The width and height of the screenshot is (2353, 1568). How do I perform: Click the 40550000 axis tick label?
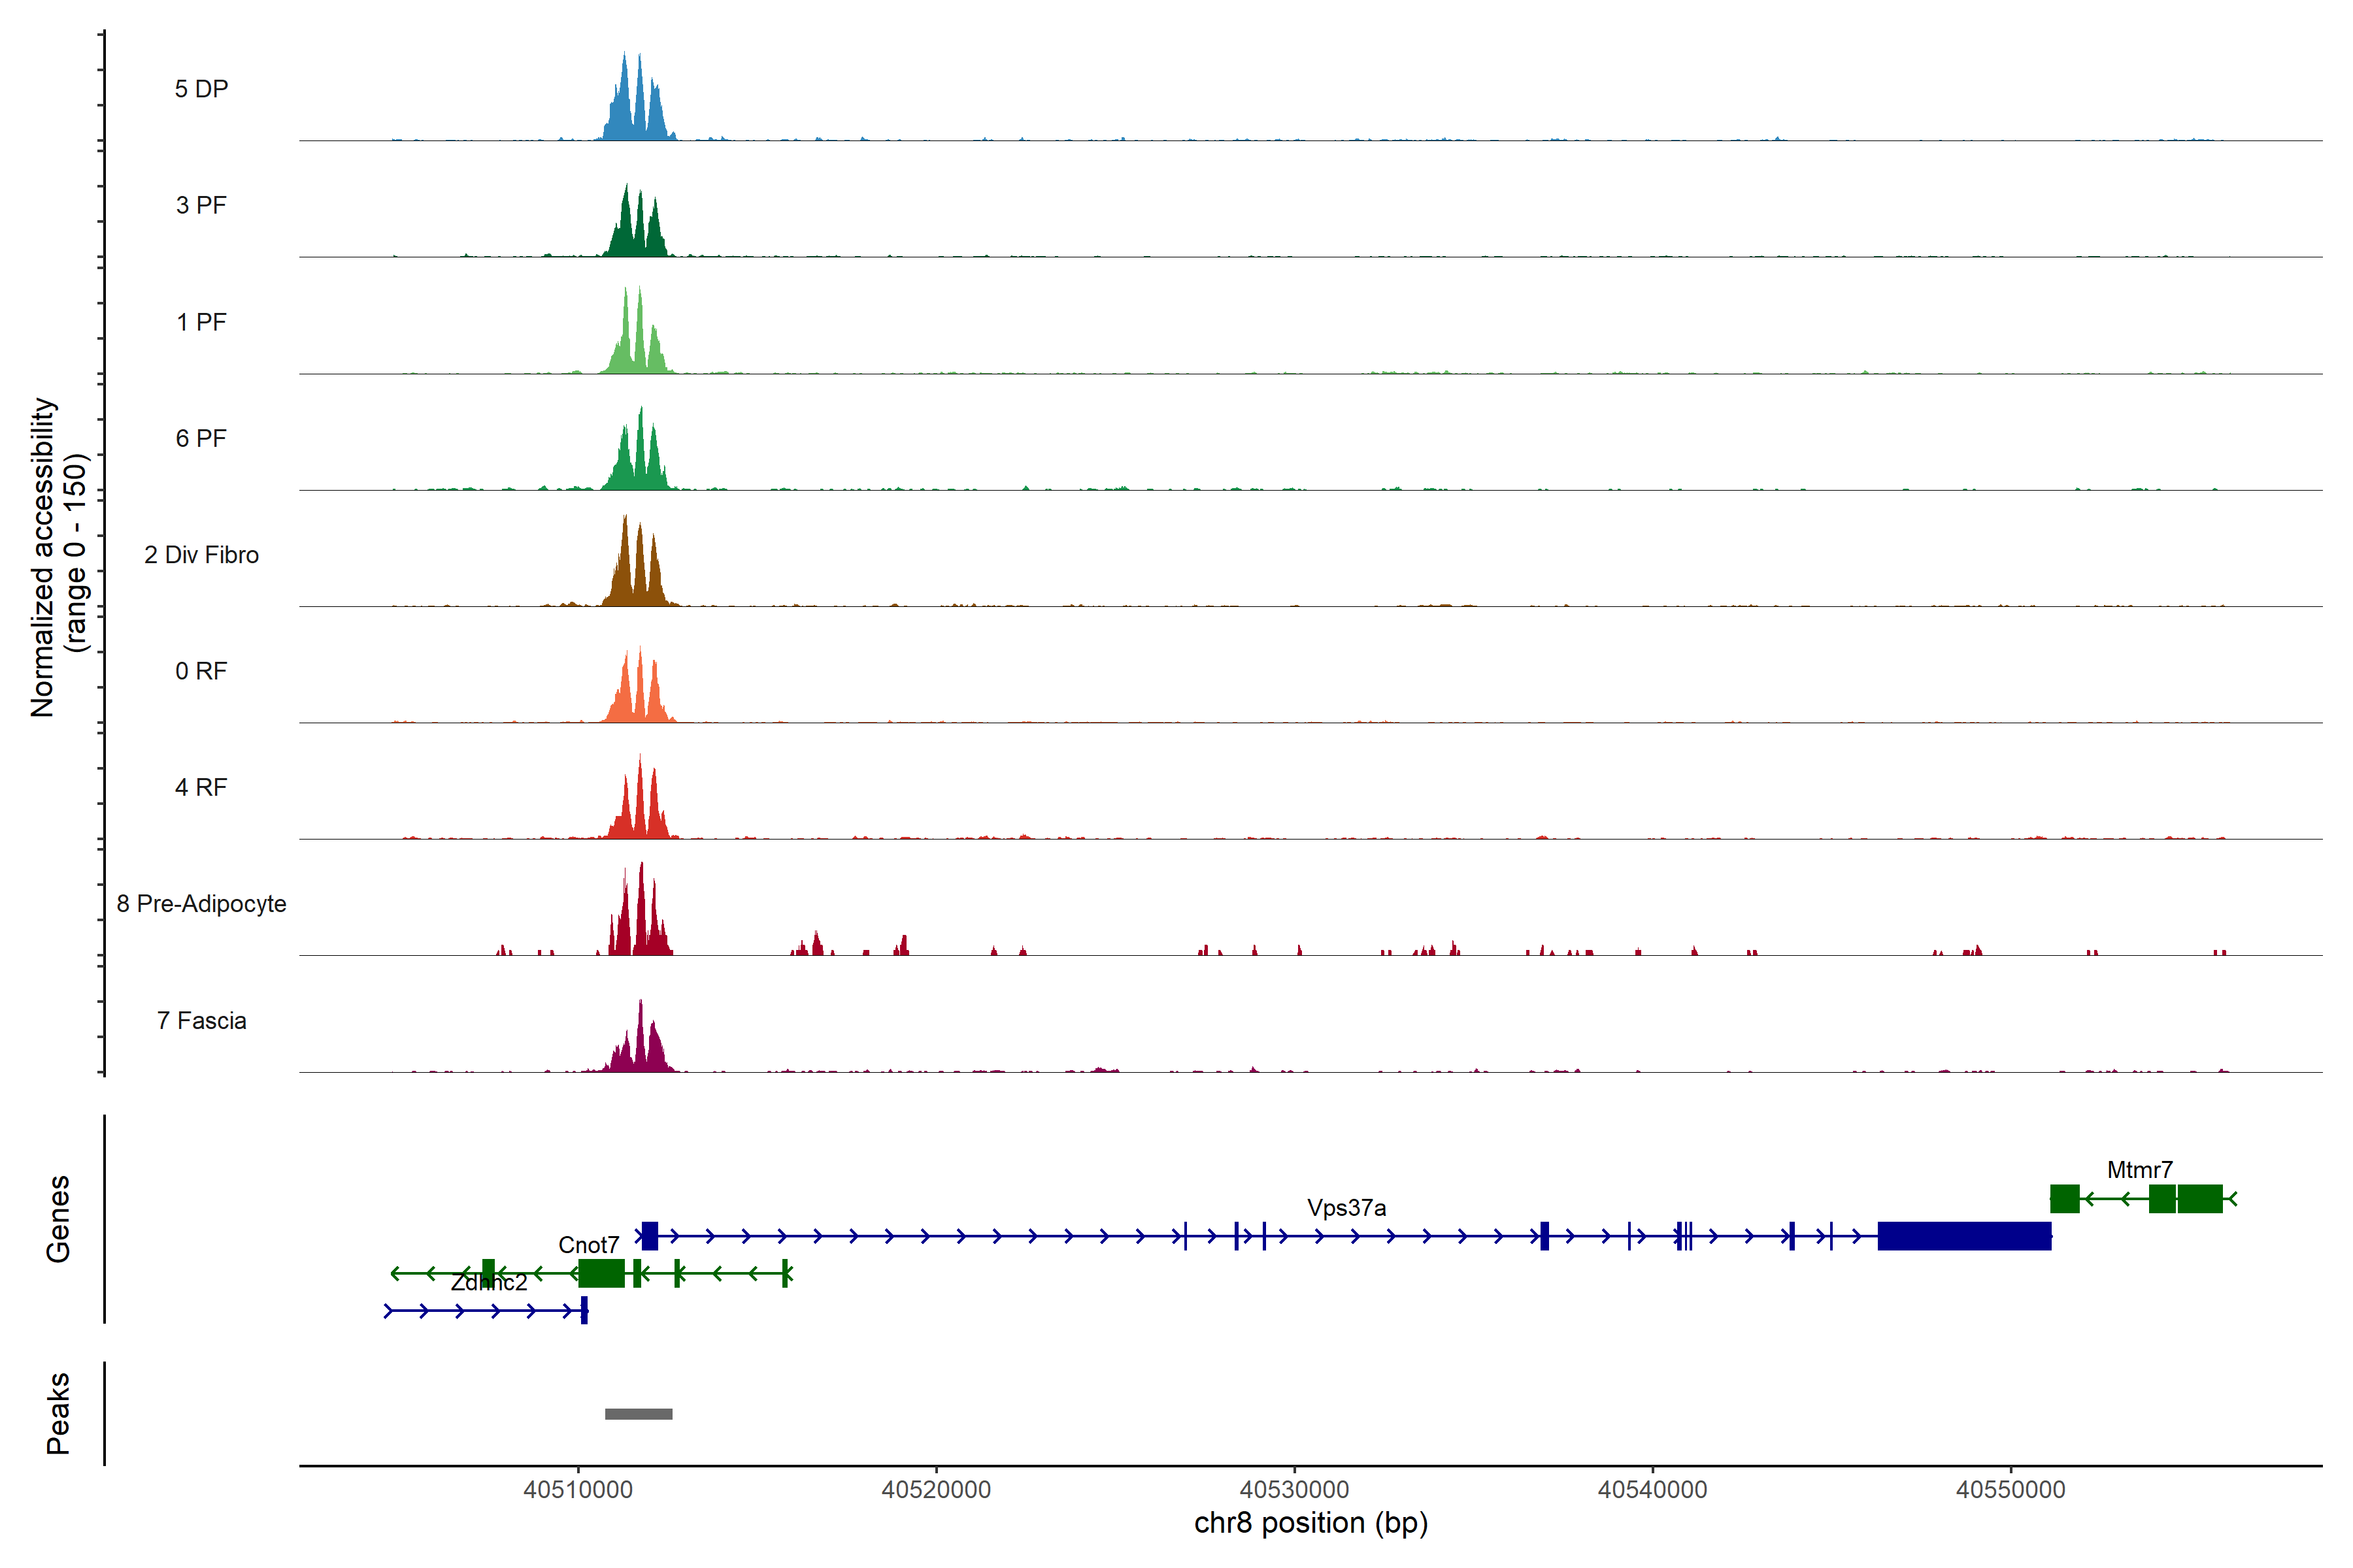pos(2010,1490)
